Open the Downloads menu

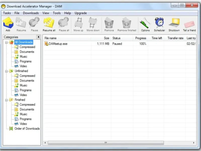31,13
